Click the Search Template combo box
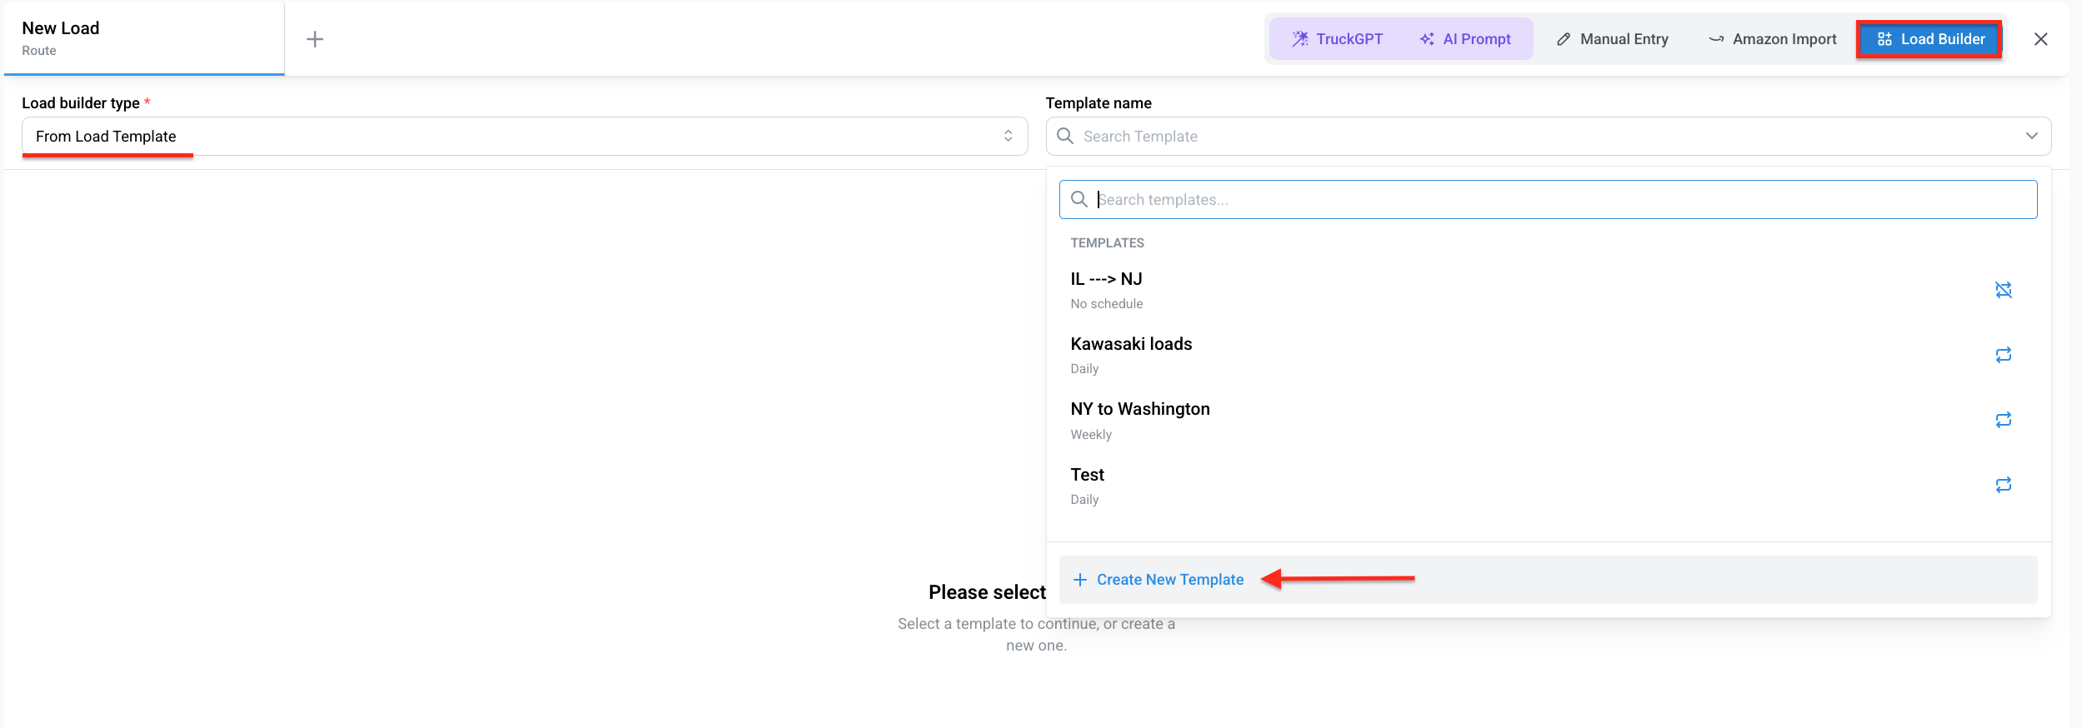 coord(1548,136)
